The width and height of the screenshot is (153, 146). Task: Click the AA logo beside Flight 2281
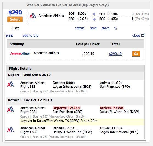[x=11, y=109]
